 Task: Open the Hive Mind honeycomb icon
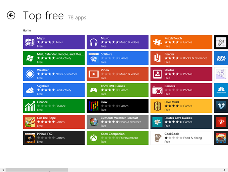(x=157, y=106)
